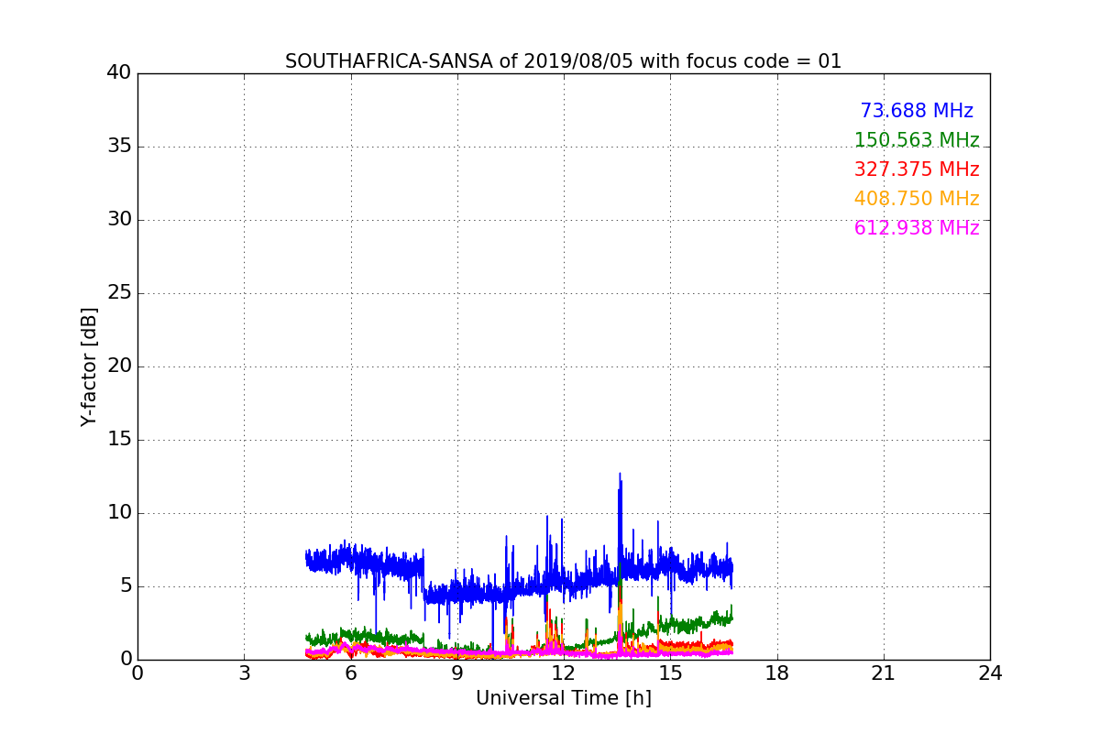The width and height of the screenshot is (1100, 733).
Task: Click y-axis tick value 15
Action: point(119,440)
